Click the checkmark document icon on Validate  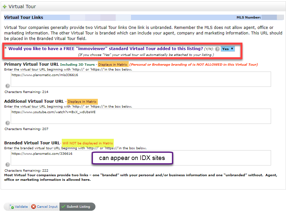12,207
